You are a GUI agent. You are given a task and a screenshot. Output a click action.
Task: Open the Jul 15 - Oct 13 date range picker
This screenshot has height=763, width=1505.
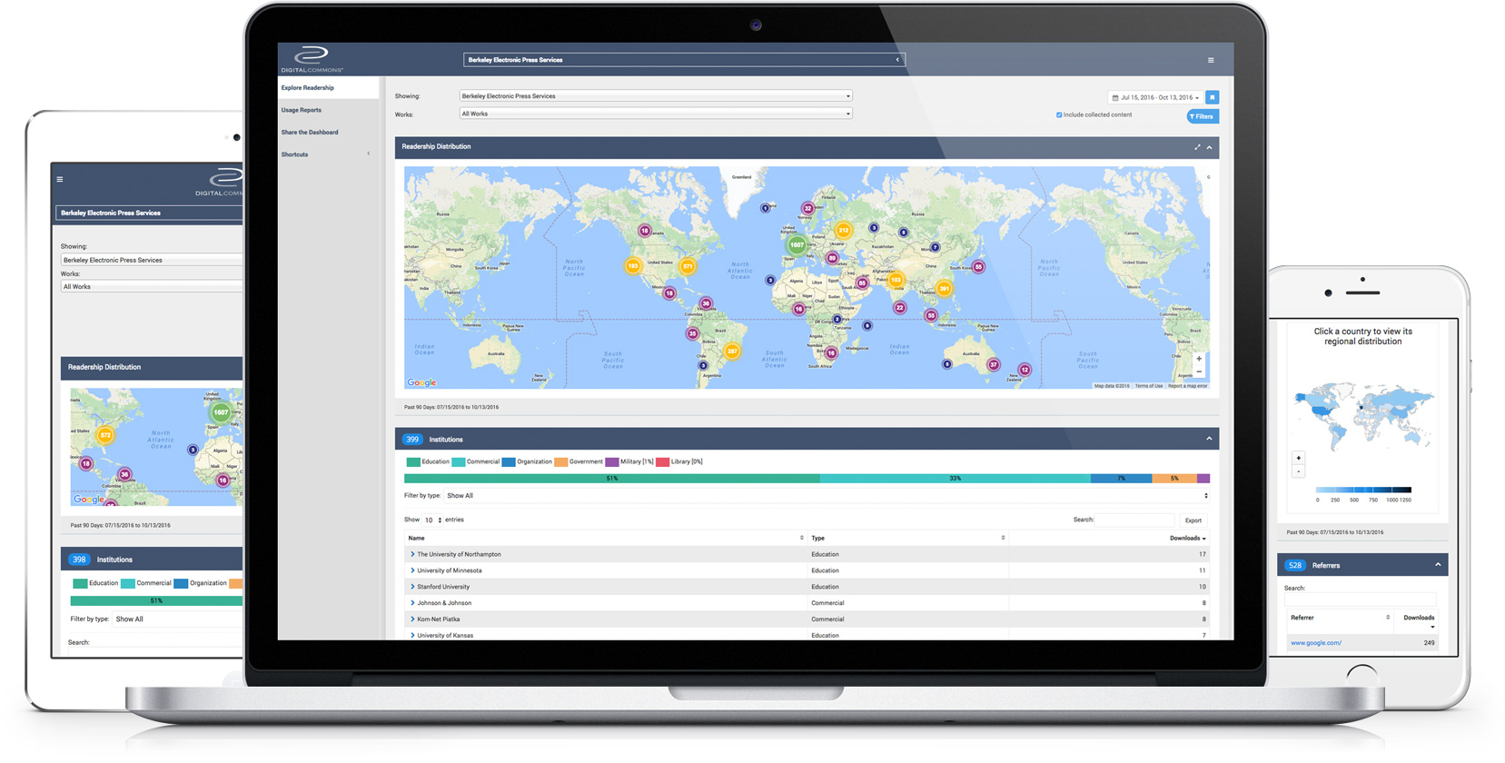click(x=1155, y=97)
